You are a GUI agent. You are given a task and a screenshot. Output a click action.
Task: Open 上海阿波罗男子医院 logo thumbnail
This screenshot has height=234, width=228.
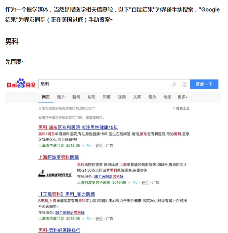[55, 174]
